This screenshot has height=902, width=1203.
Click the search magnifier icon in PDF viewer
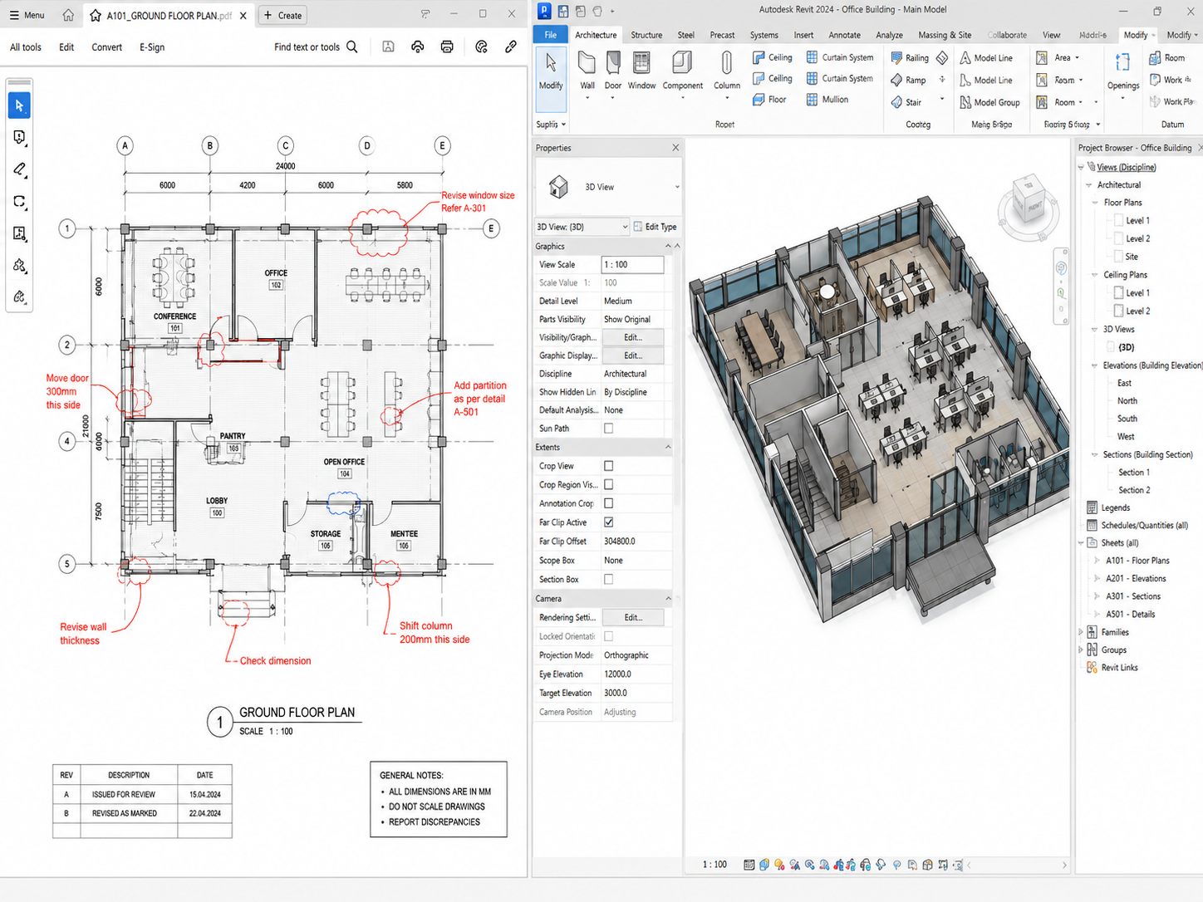click(x=352, y=47)
